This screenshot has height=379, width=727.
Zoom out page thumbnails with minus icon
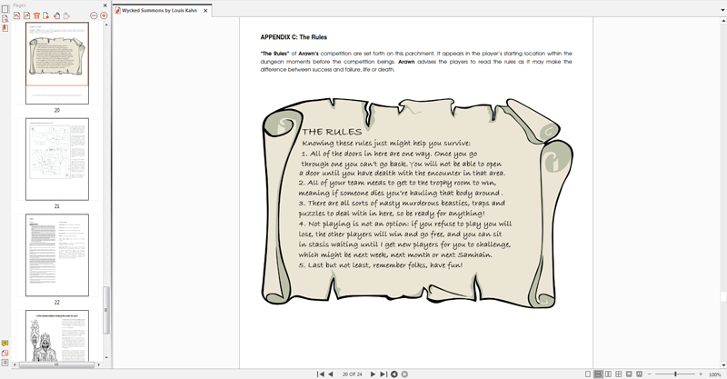[92, 15]
